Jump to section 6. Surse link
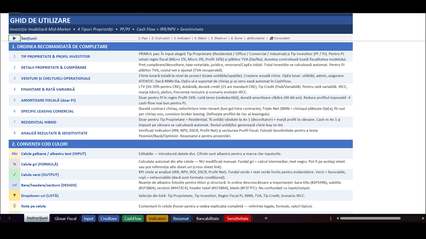Image resolution: width=426 pixels, height=239 pixels. (x=237, y=38)
